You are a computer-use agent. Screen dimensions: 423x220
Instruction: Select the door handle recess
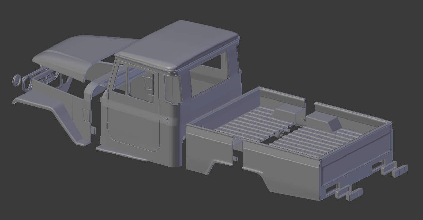(166, 120)
